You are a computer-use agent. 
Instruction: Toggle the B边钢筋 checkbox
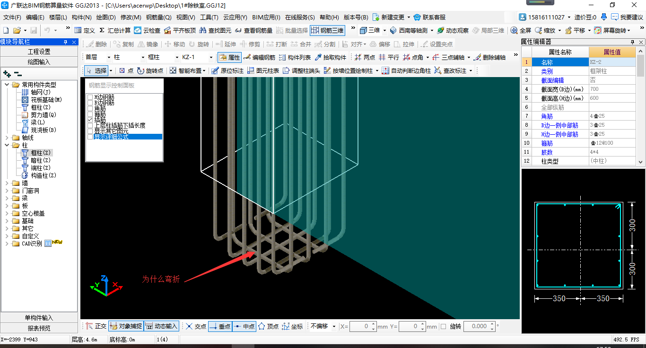(x=90, y=103)
